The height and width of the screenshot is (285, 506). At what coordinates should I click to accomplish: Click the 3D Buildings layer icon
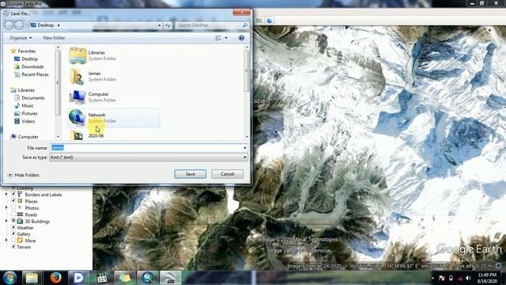[20, 221]
